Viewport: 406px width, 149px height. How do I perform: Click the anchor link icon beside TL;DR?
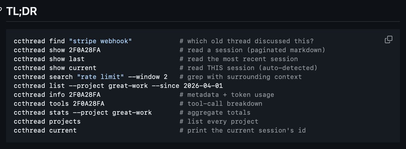tap(1, 12)
